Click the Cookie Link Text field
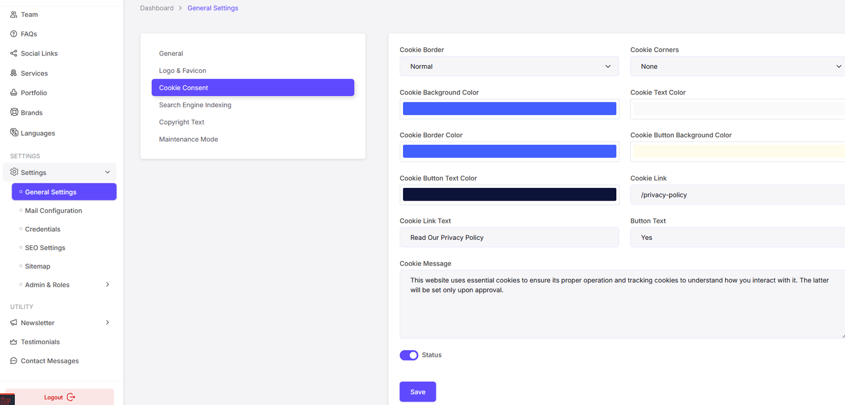 [x=509, y=238]
